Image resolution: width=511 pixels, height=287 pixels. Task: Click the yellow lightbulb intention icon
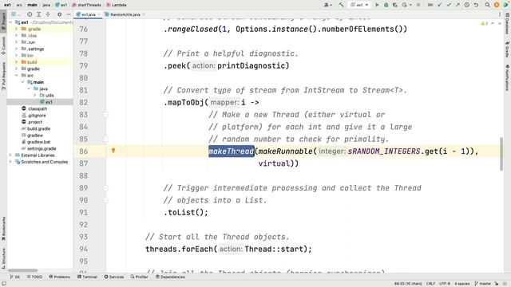pyautogui.click(x=113, y=151)
